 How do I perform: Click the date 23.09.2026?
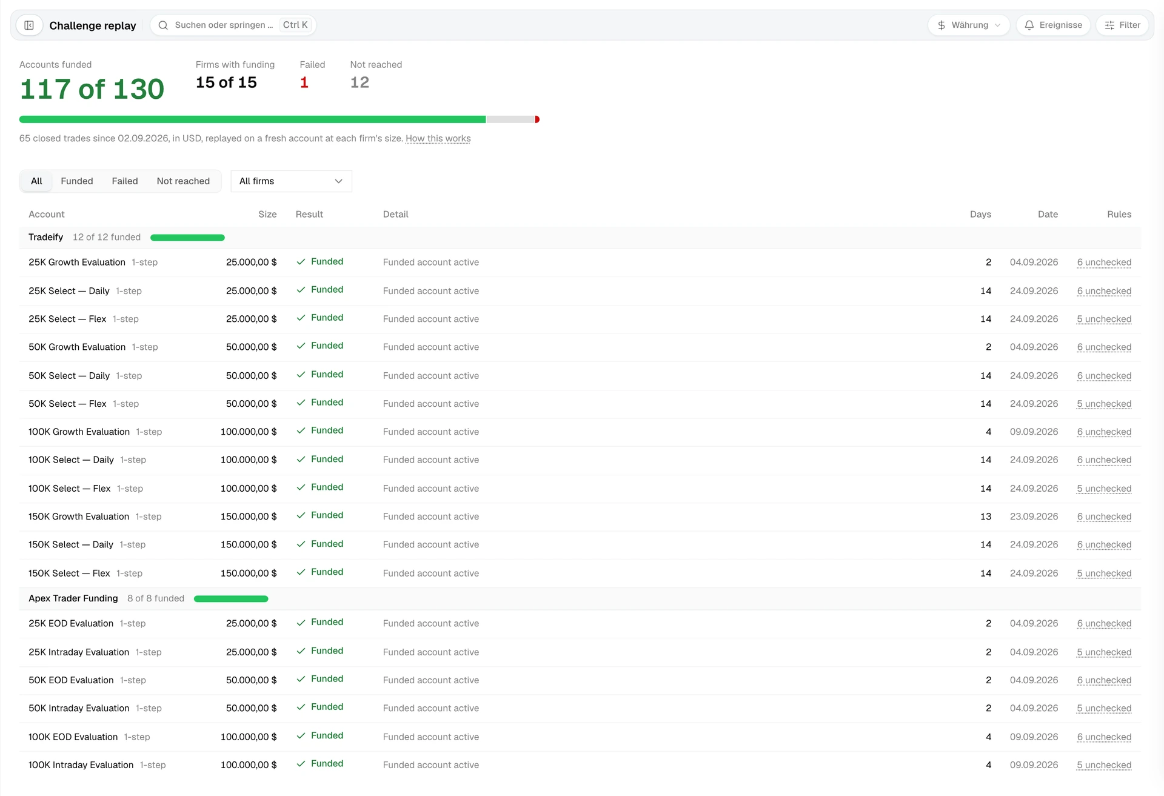pos(1034,517)
